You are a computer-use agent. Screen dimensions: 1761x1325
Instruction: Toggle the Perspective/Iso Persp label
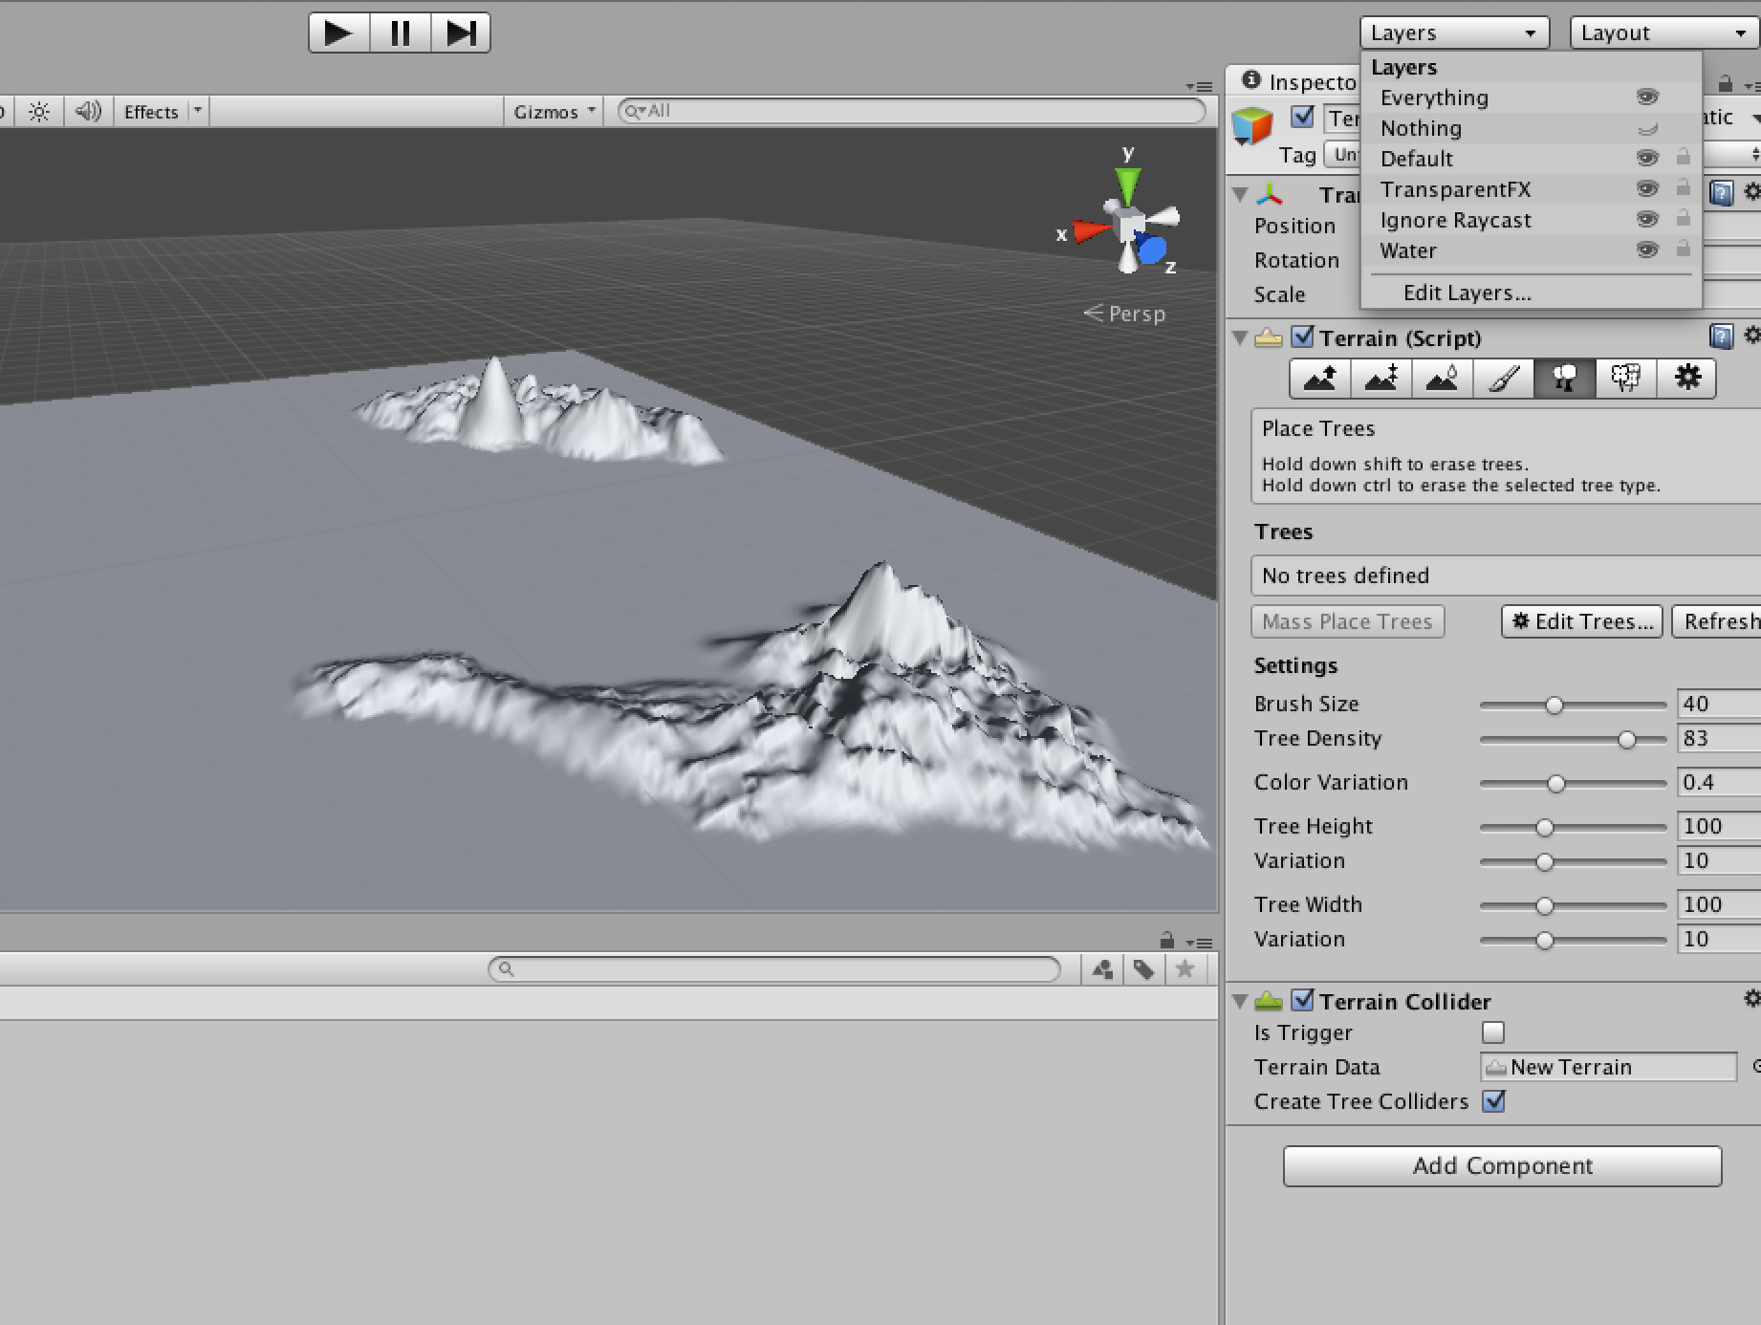click(x=1124, y=314)
